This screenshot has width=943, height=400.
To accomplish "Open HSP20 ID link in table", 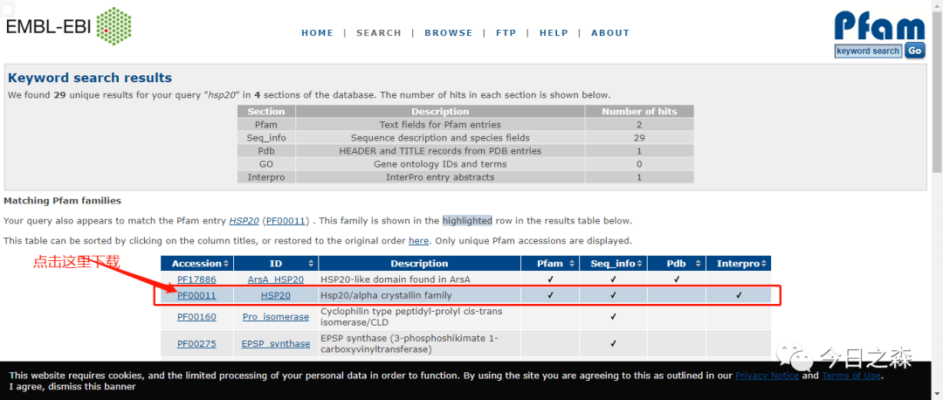I will [276, 295].
